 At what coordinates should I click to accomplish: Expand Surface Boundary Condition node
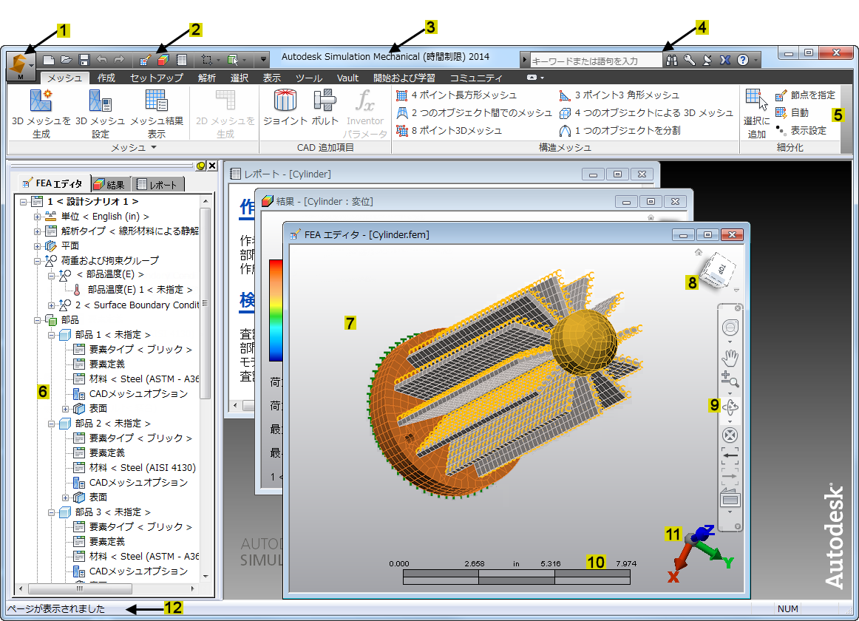(x=52, y=305)
